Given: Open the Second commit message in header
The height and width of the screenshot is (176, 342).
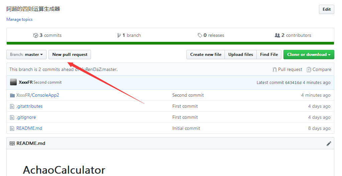Looking at the screenshot, I should 48,82.
